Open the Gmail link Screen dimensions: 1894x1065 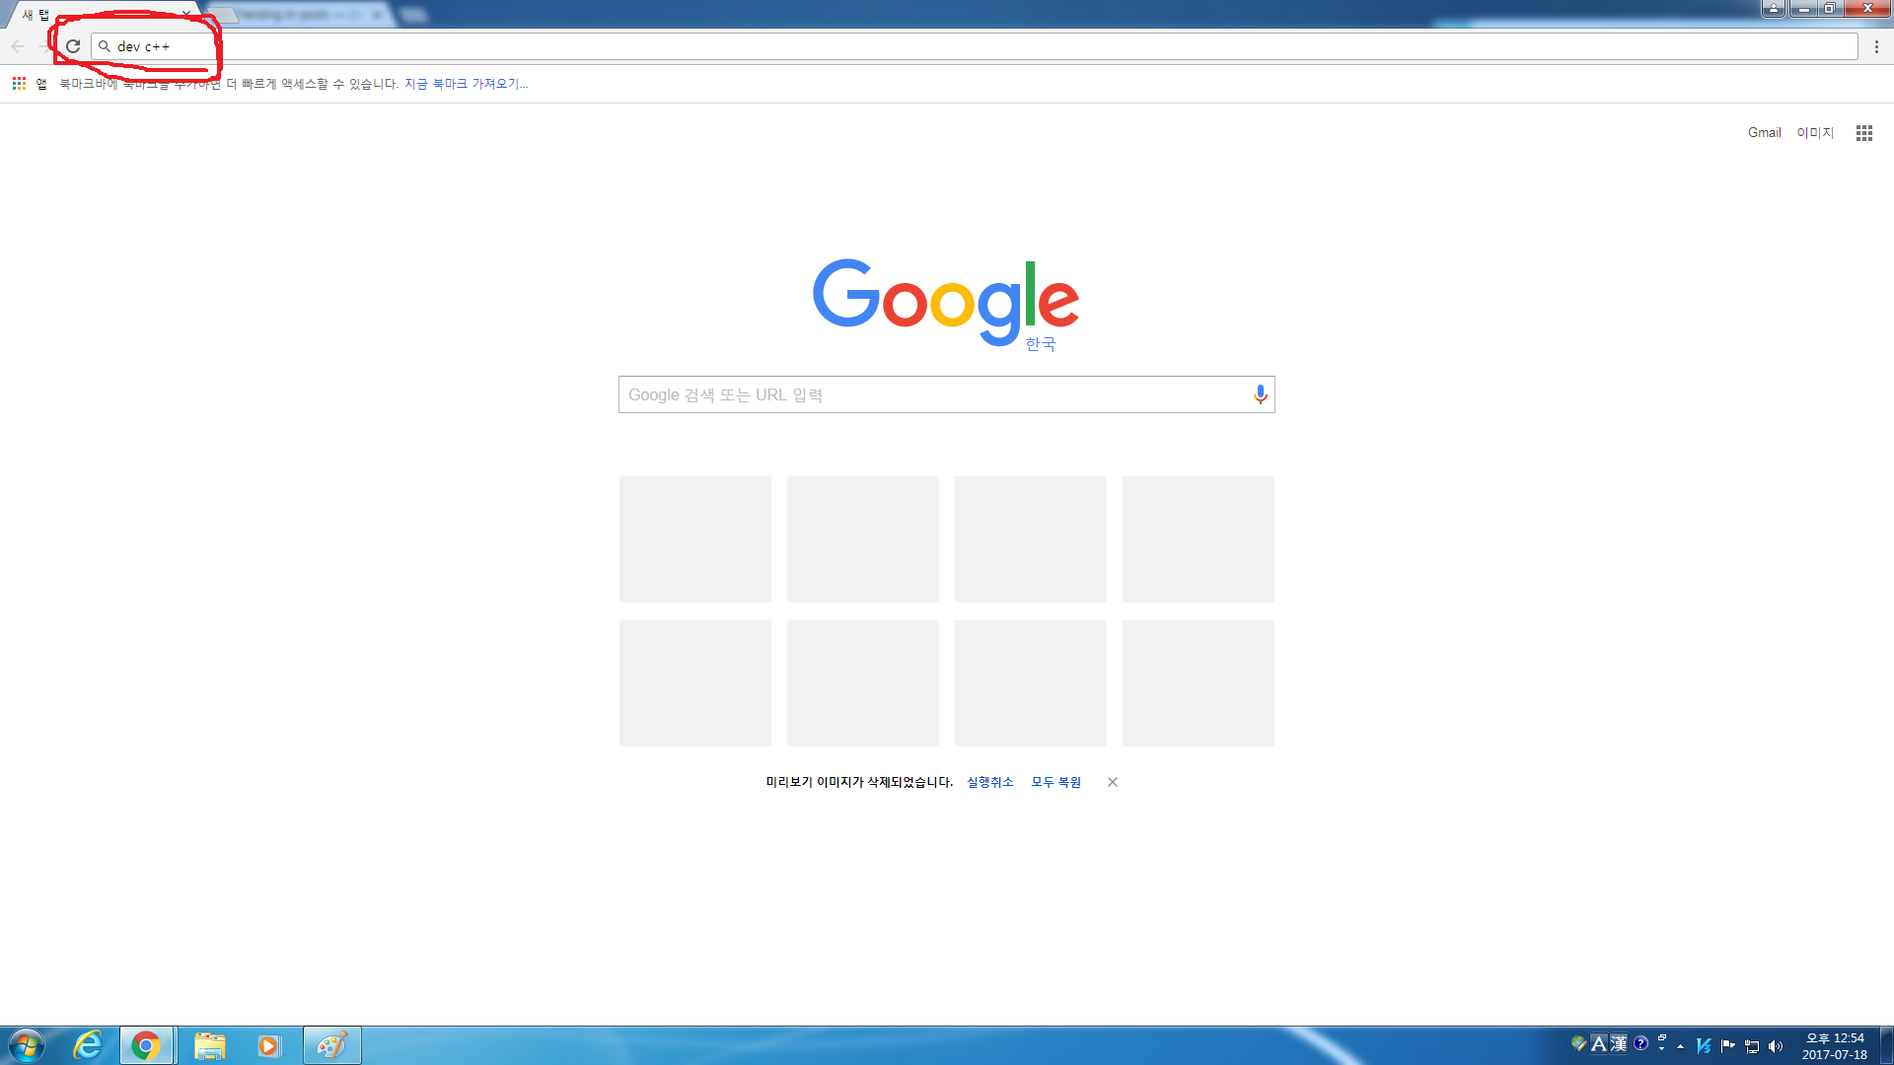pyautogui.click(x=1764, y=132)
